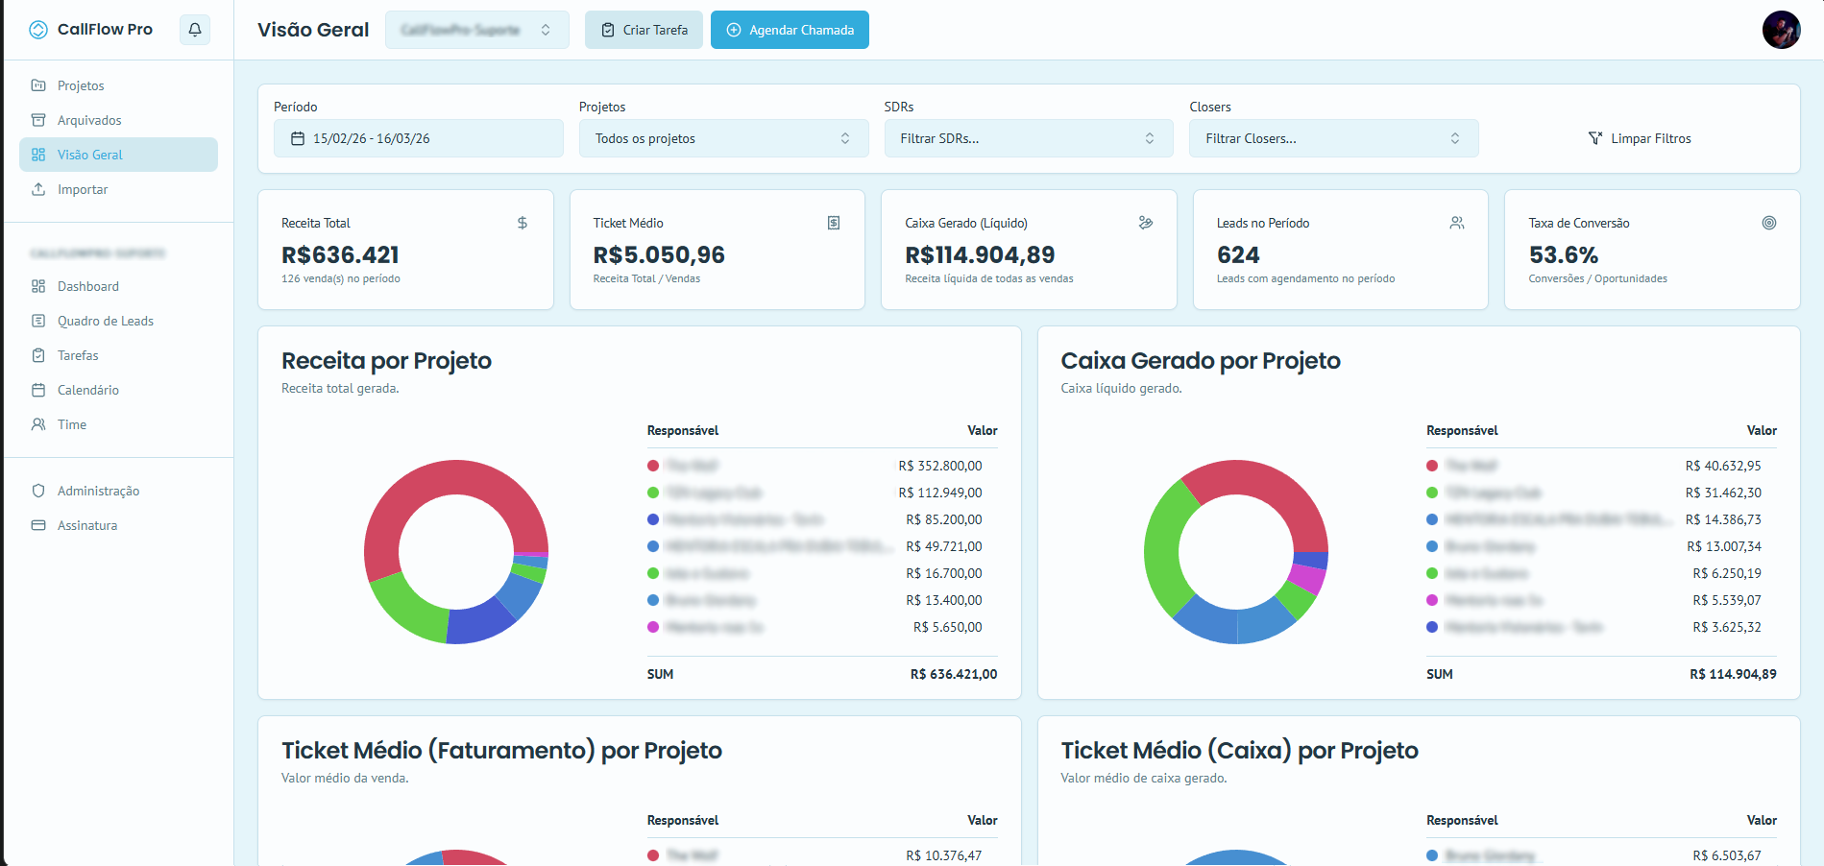This screenshot has height=866, width=1824.
Task: Click Ticket Médio (Caixa) por Projeto heading
Action: (1239, 751)
